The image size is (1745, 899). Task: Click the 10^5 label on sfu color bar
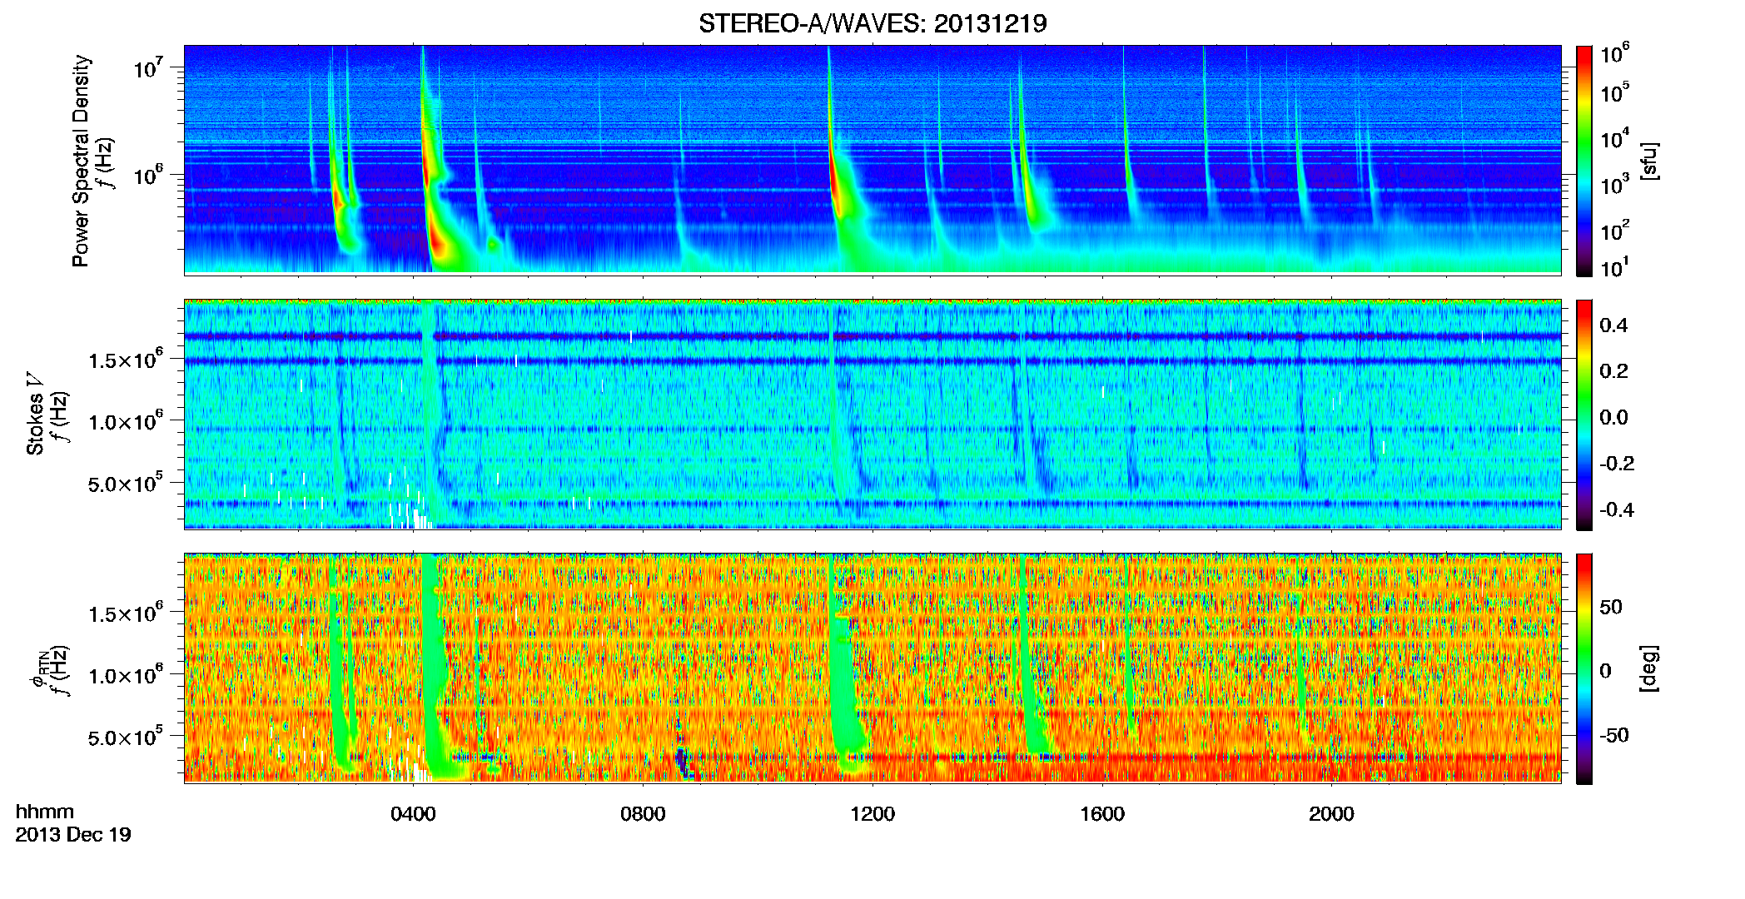[1614, 92]
